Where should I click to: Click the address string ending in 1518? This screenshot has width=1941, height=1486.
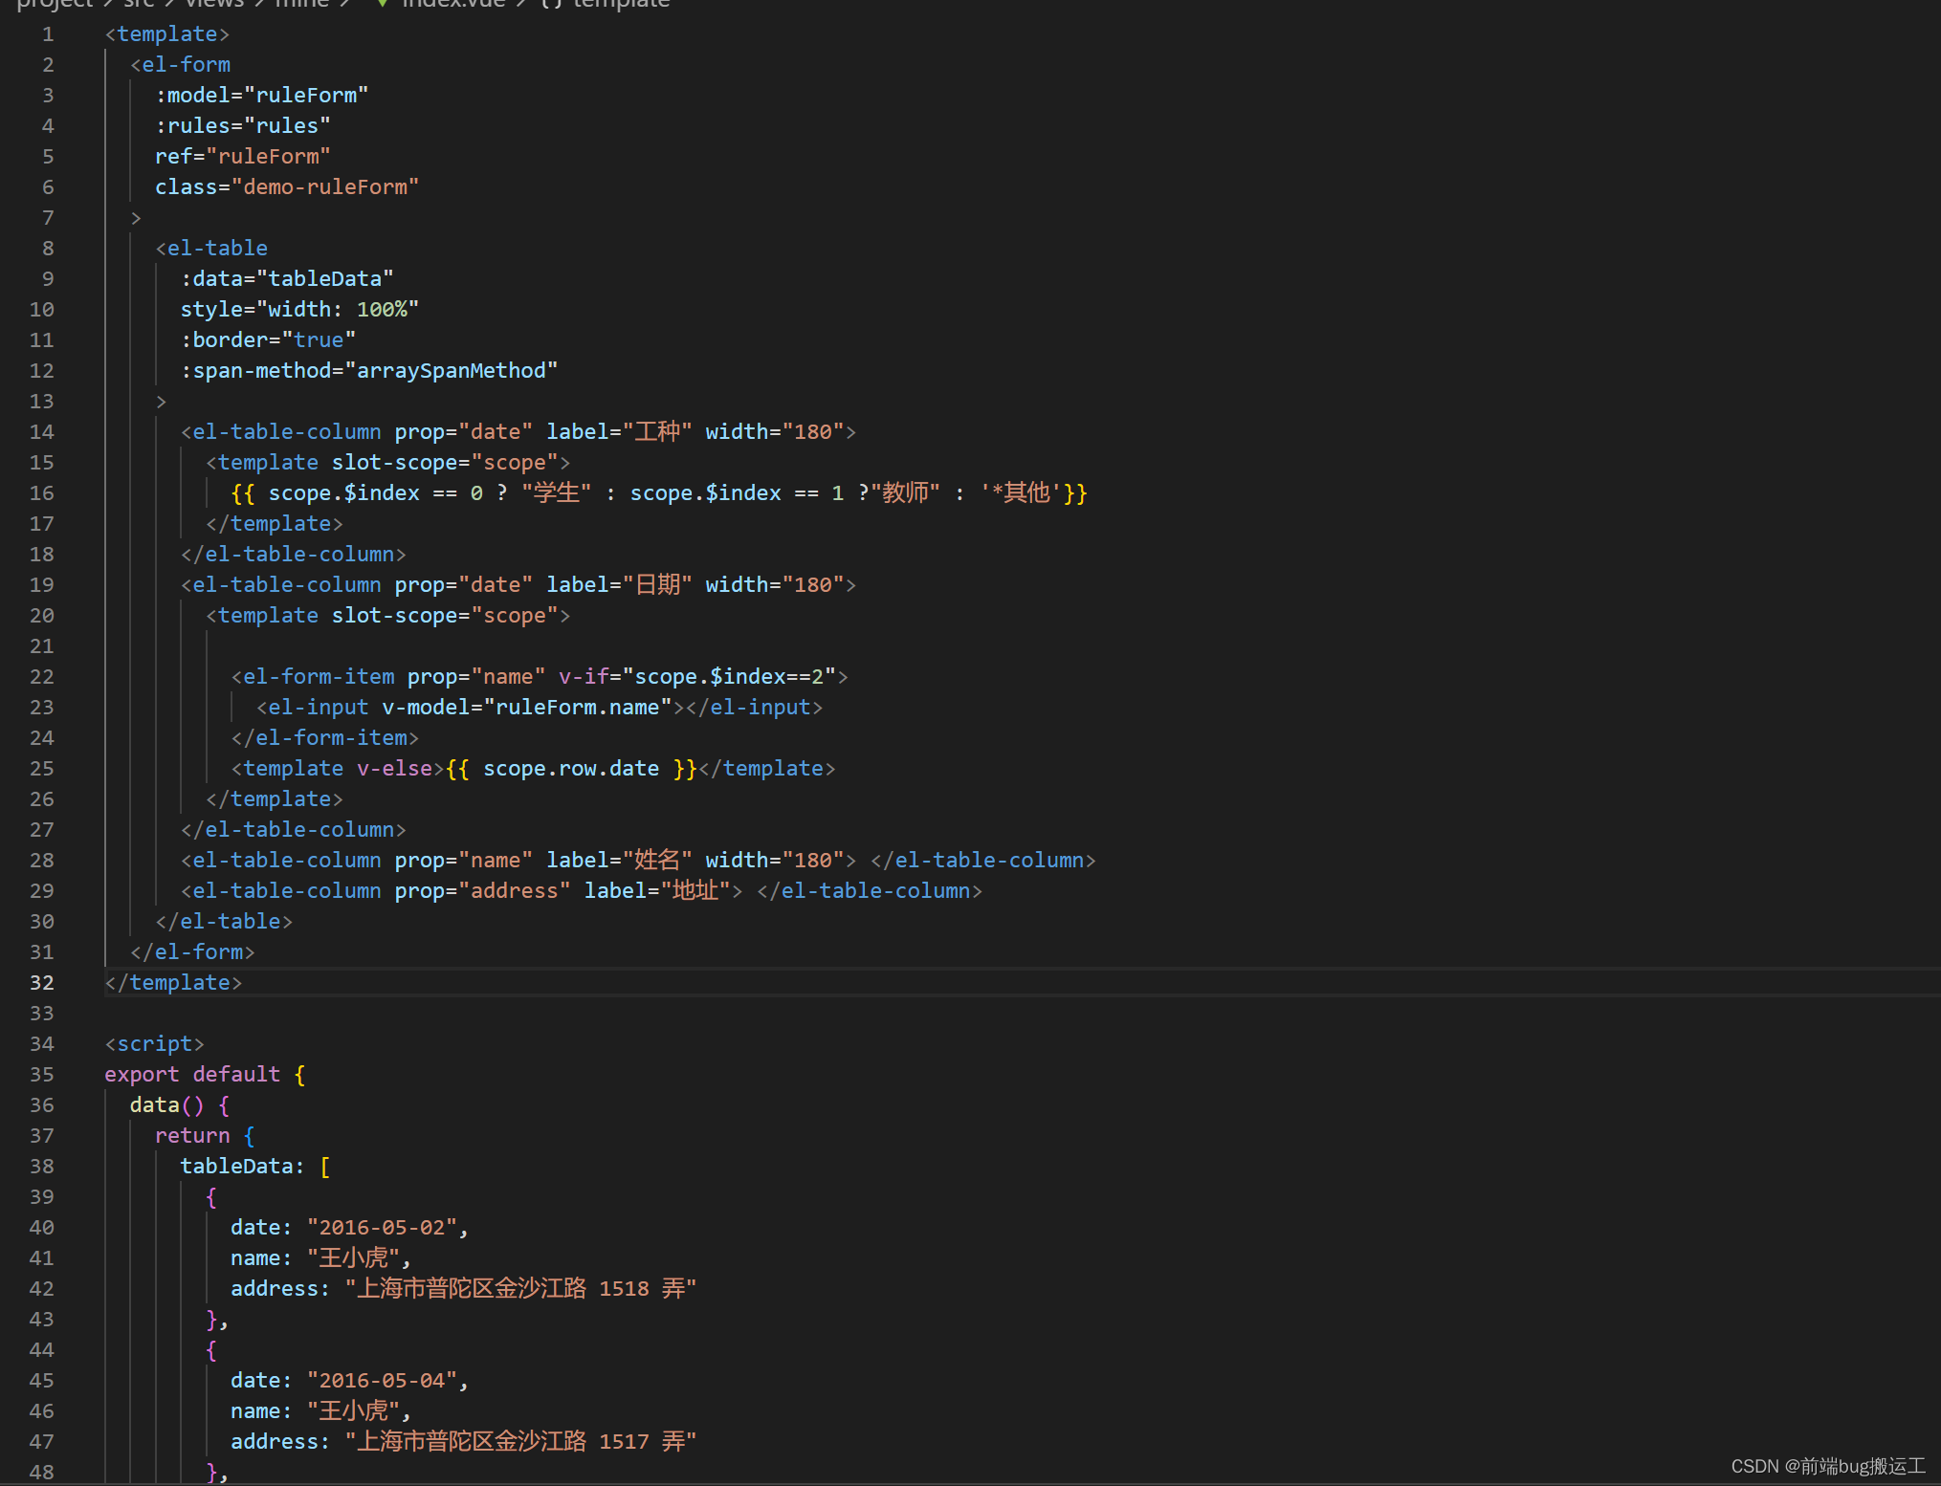pos(520,1288)
